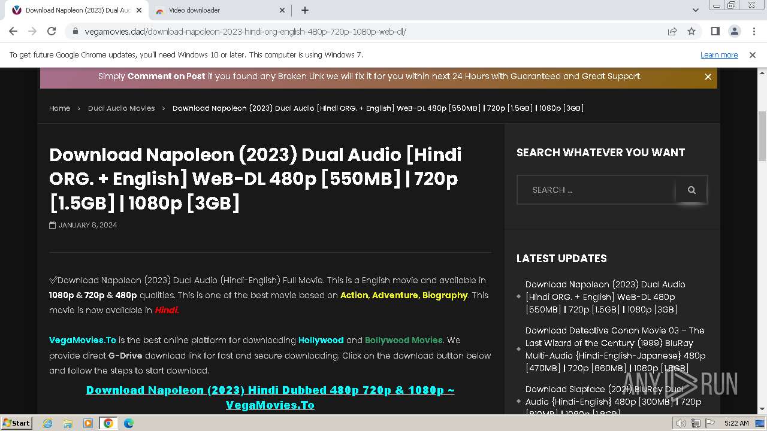Close the Comment on Post banner
Image resolution: width=767 pixels, height=431 pixels.
tap(708, 77)
